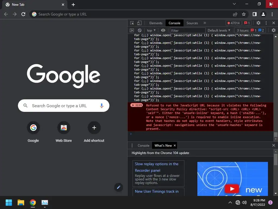Open the top JavaScript context dropdown
Viewport: 278px width, 209px height.
[x=151, y=30]
